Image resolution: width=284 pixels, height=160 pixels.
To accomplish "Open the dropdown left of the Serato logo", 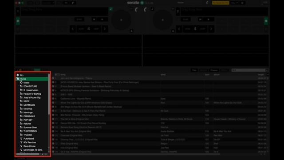I will pos(48,3).
